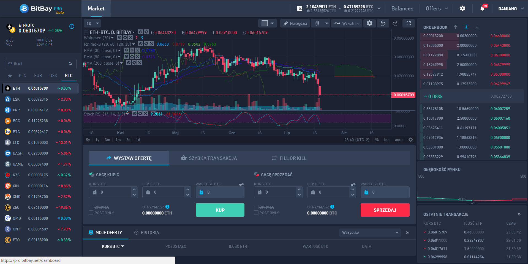The height and width of the screenshot is (264, 528).
Task: Open the Wszystko filter dropdown
Action: click(x=370, y=233)
